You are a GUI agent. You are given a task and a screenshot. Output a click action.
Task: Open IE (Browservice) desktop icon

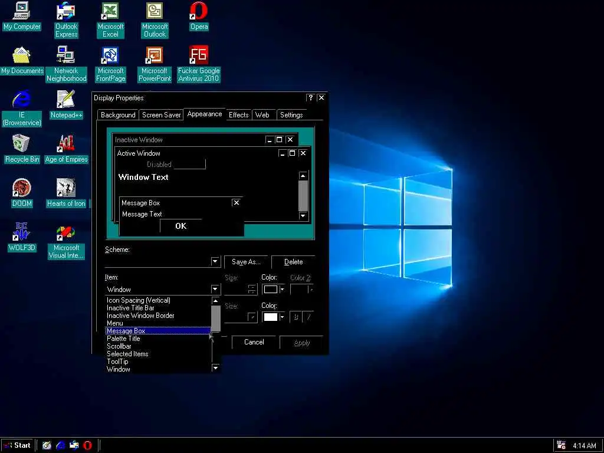(22, 109)
